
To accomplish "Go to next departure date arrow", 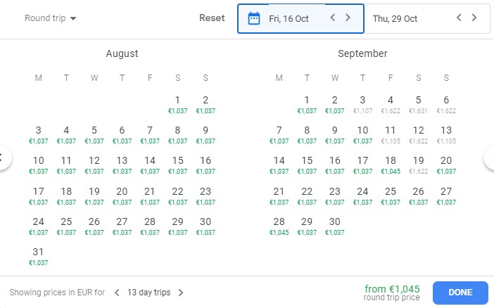I will pyautogui.click(x=348, y=18).
